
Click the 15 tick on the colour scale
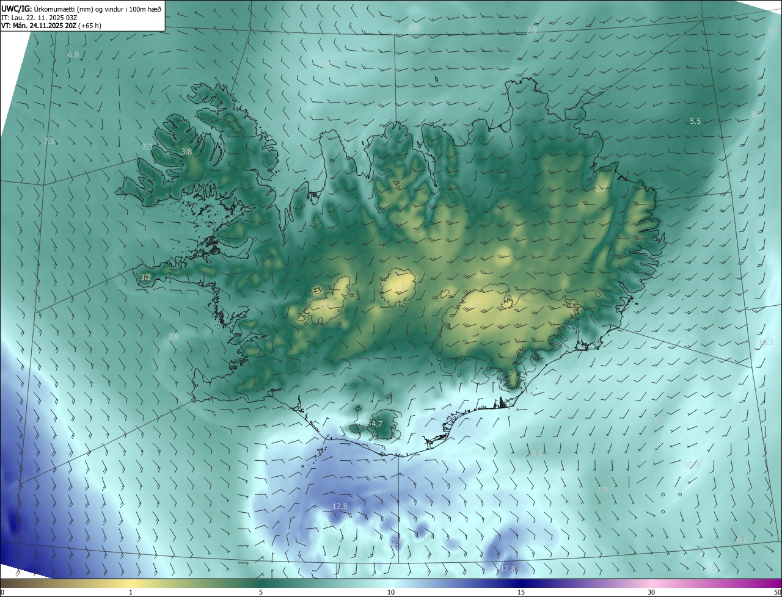click(521, 592)
